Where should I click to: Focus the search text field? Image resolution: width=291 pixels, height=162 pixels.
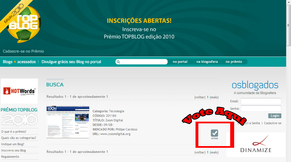(142, 62)
